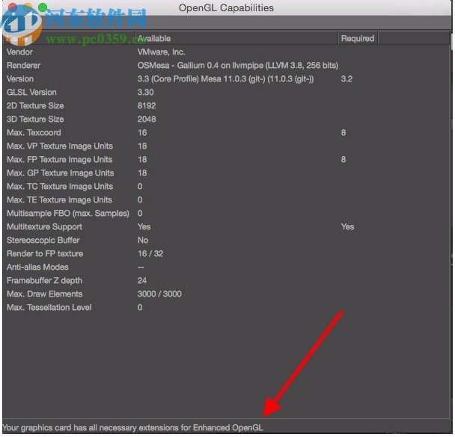
Task: Select the Anti-alias Modes row label
Action: (37, 267)
